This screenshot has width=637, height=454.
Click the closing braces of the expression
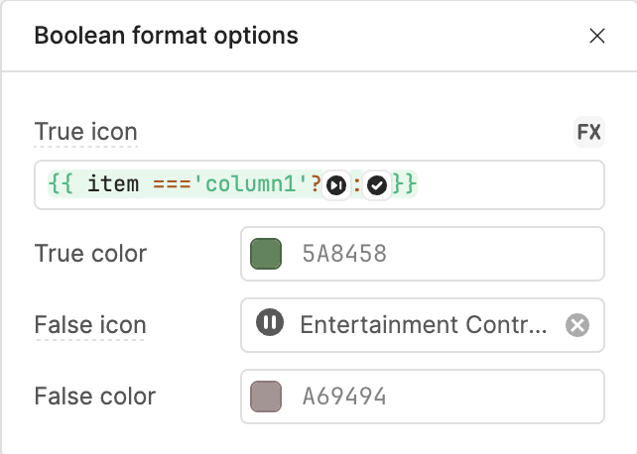[404, 184]
